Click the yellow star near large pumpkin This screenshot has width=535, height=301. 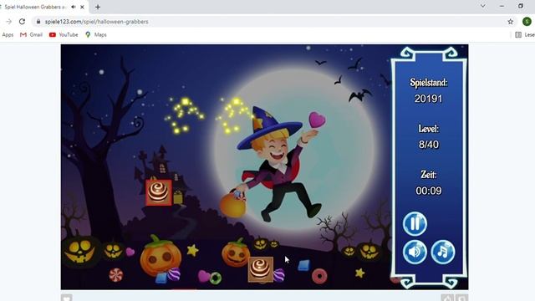[x=193, y=251]
